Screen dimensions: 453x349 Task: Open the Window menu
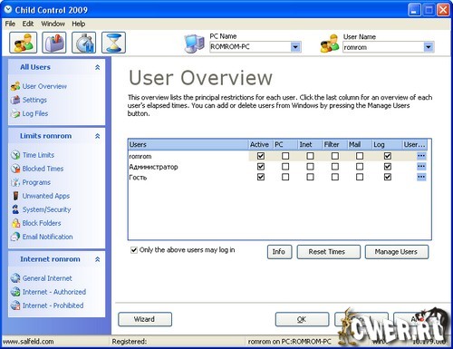point(53,24)
